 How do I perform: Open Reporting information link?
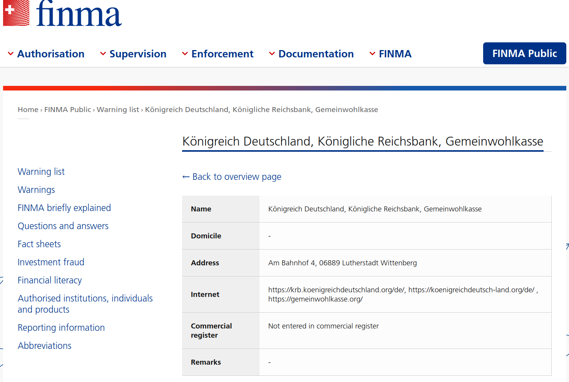(61, 328)
